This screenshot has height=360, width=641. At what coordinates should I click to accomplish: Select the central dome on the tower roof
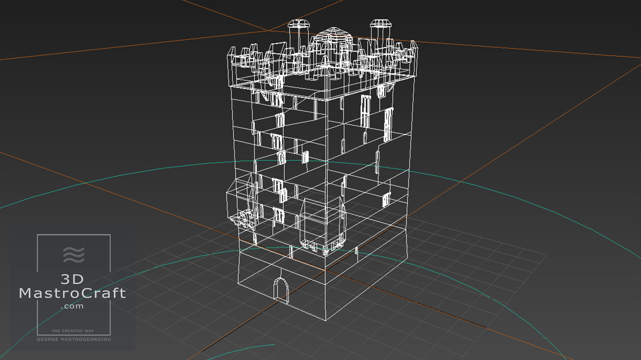(331, 36)
